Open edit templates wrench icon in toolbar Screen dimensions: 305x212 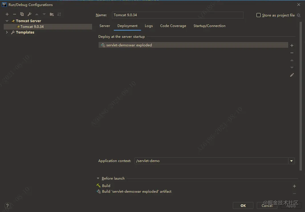(29, 14)
